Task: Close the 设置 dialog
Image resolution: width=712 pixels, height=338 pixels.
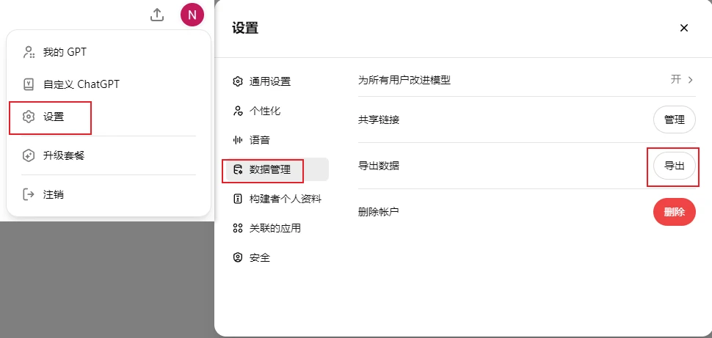Action: 684,29
